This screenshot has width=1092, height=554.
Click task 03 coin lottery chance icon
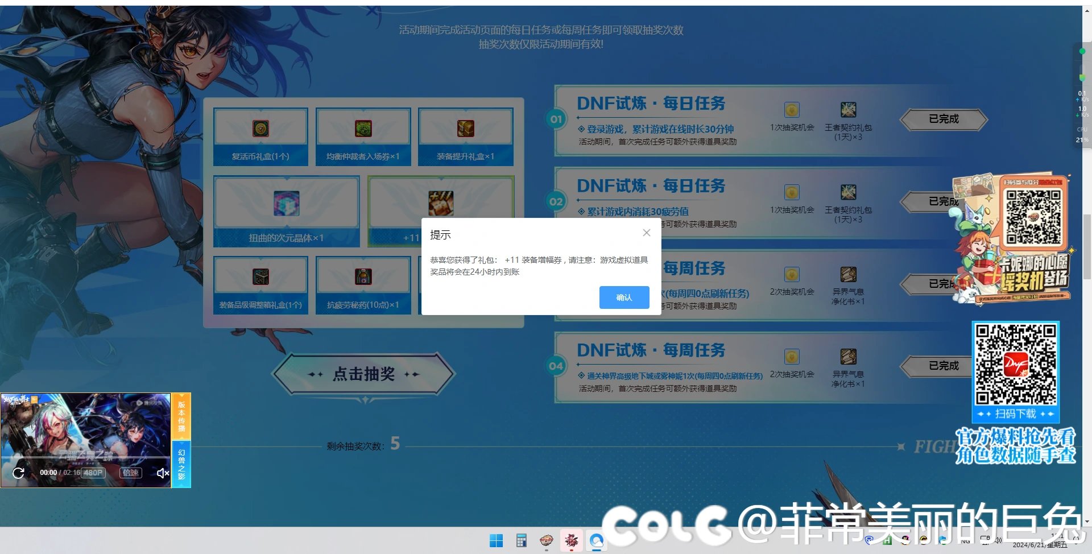click(x=792, y=275)
